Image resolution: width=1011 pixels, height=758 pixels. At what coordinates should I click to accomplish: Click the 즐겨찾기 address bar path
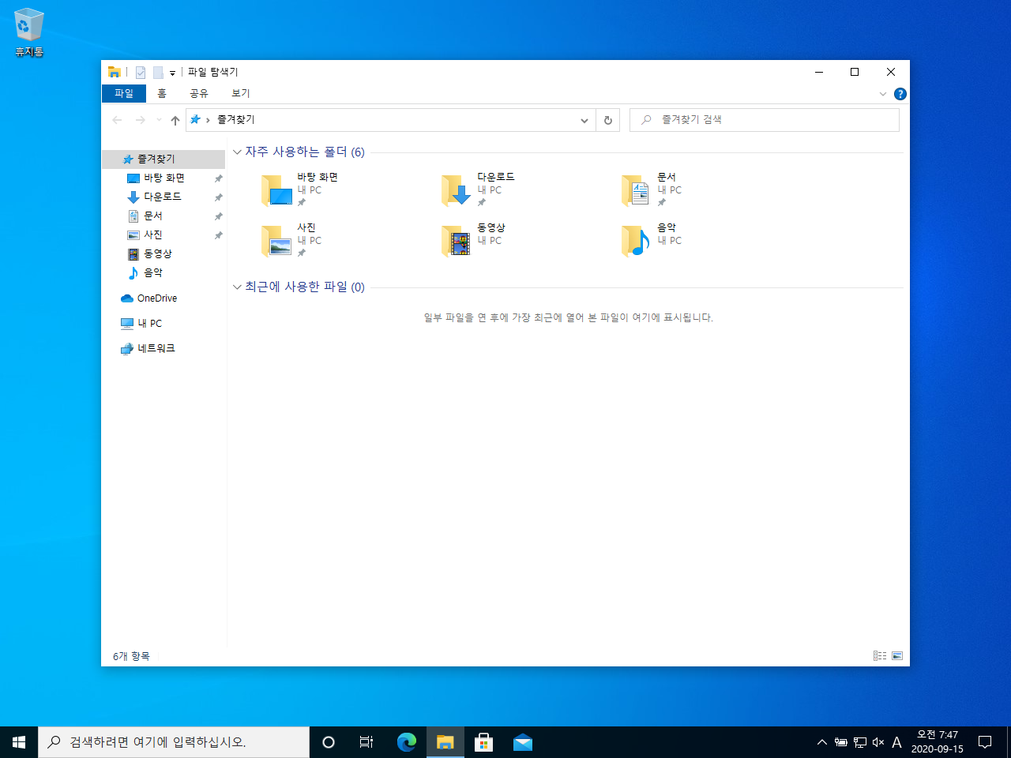pos(236,119)
